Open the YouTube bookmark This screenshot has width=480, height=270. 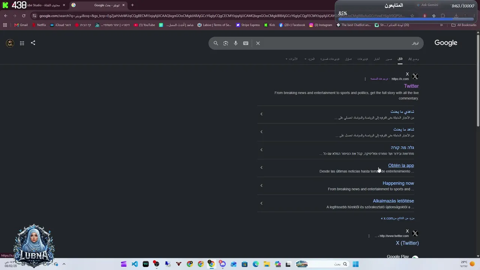click(144, 25)
